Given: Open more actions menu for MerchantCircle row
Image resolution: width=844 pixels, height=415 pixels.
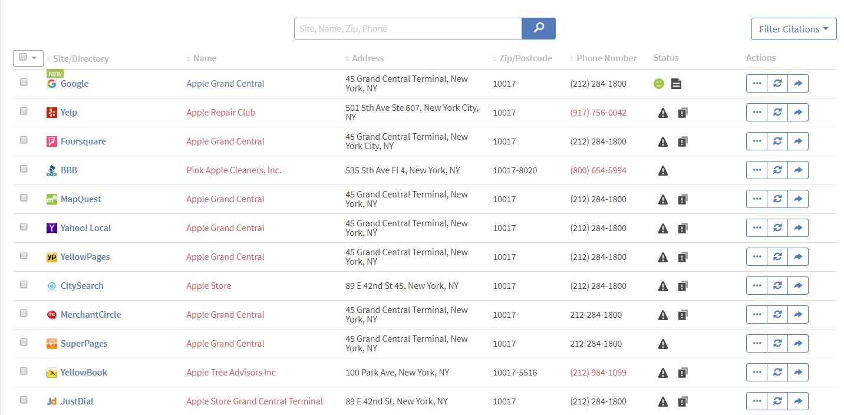Looking at the screenshot, I should coord(757,315).
